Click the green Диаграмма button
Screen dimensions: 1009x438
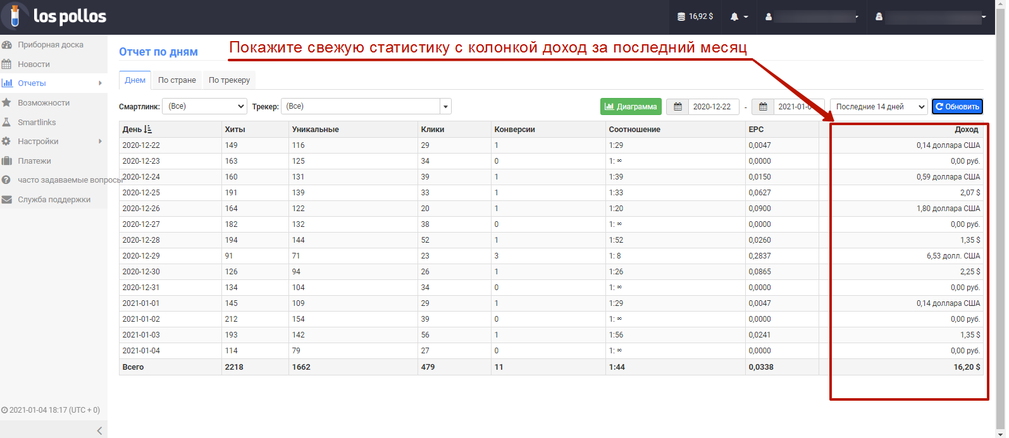point(631,107)
